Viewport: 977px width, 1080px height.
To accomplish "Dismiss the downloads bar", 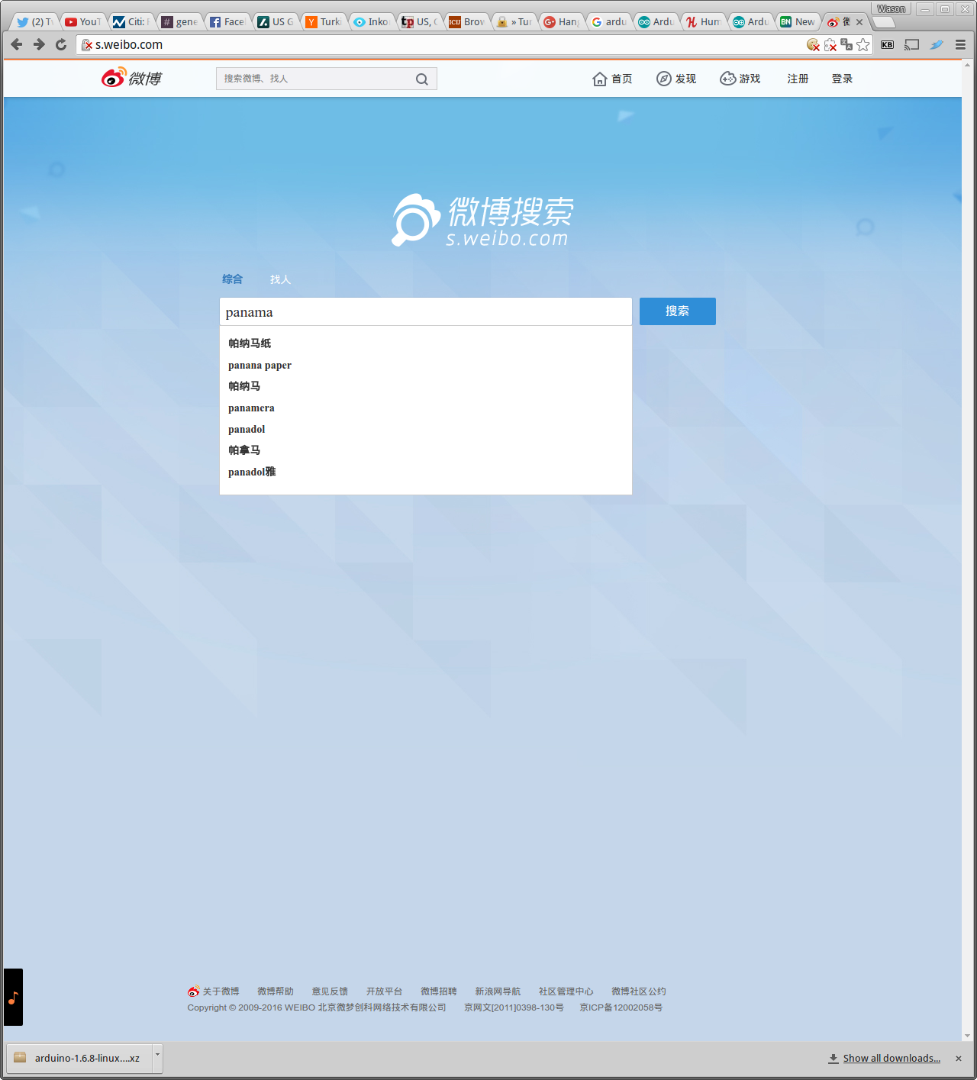I will [959, 1059].
